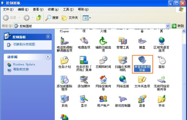Click the 转到 go button

[178, 26]
